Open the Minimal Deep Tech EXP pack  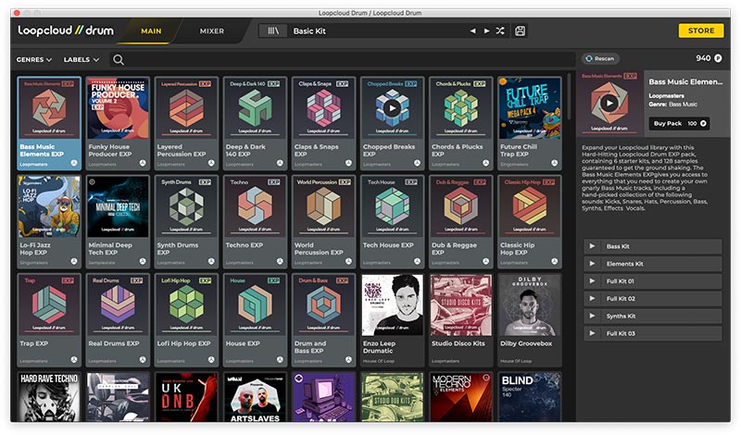(118, 221)
